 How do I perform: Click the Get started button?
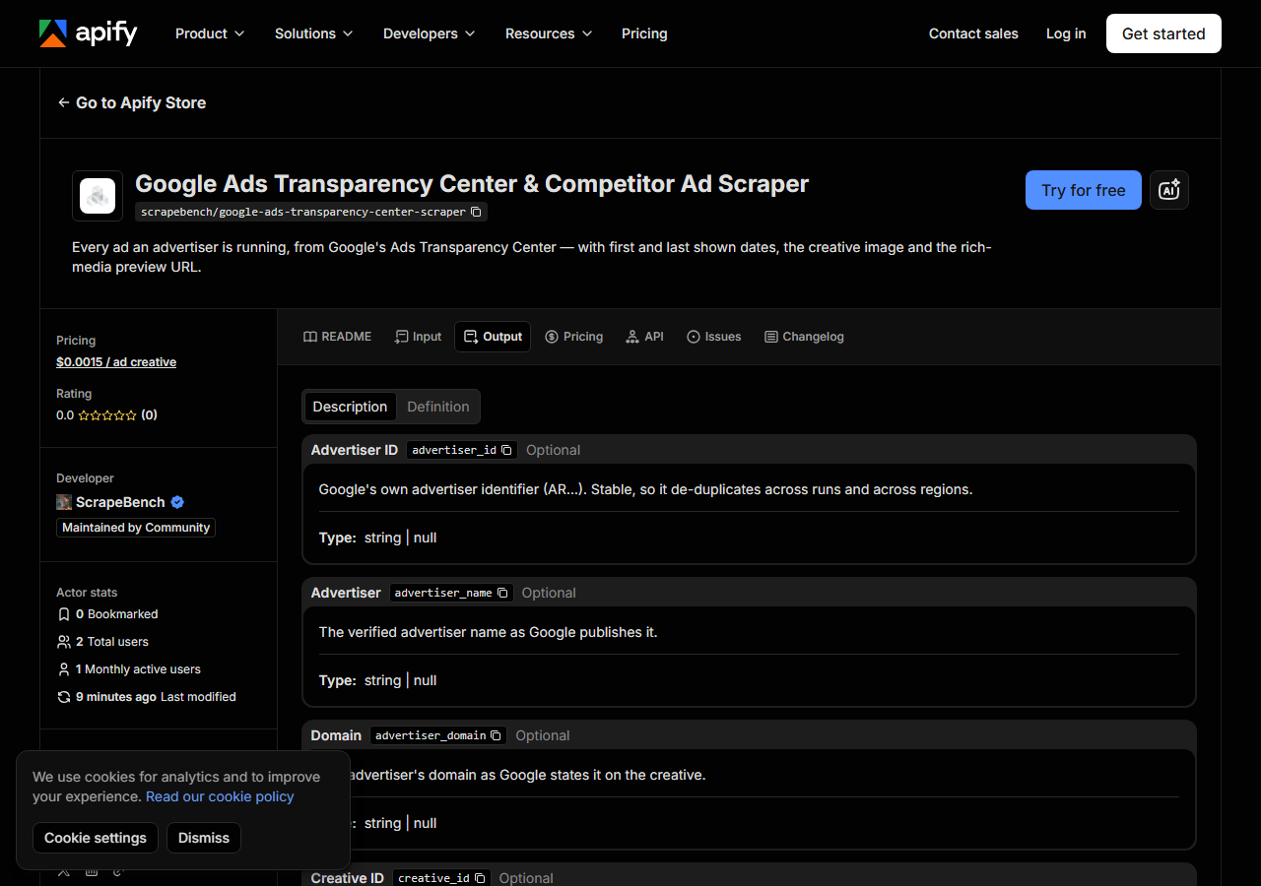pos(1163,33)
